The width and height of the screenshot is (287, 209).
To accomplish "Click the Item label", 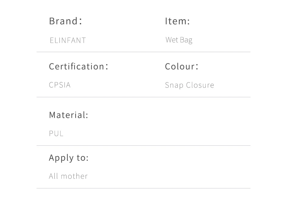I will pyautogui.click(x=177, y=21).
